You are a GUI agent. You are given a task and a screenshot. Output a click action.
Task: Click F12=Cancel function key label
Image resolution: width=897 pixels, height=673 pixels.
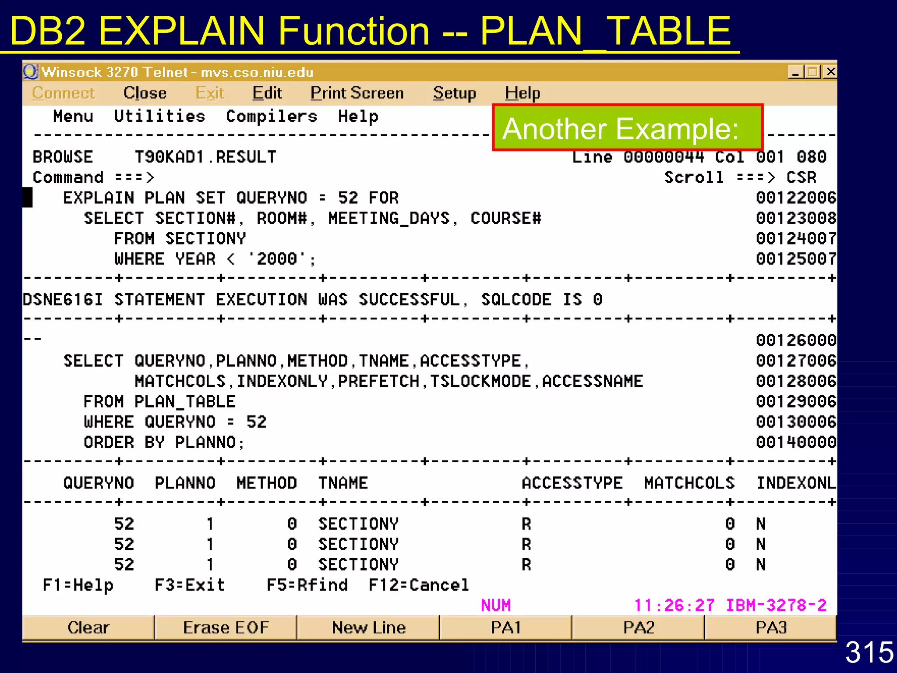pos(419,585)
